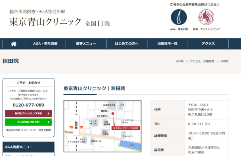Viewport: 241px width, 156px height.
Task: Select the AGA hair follicle circle icon
Action: coord(179,17)
